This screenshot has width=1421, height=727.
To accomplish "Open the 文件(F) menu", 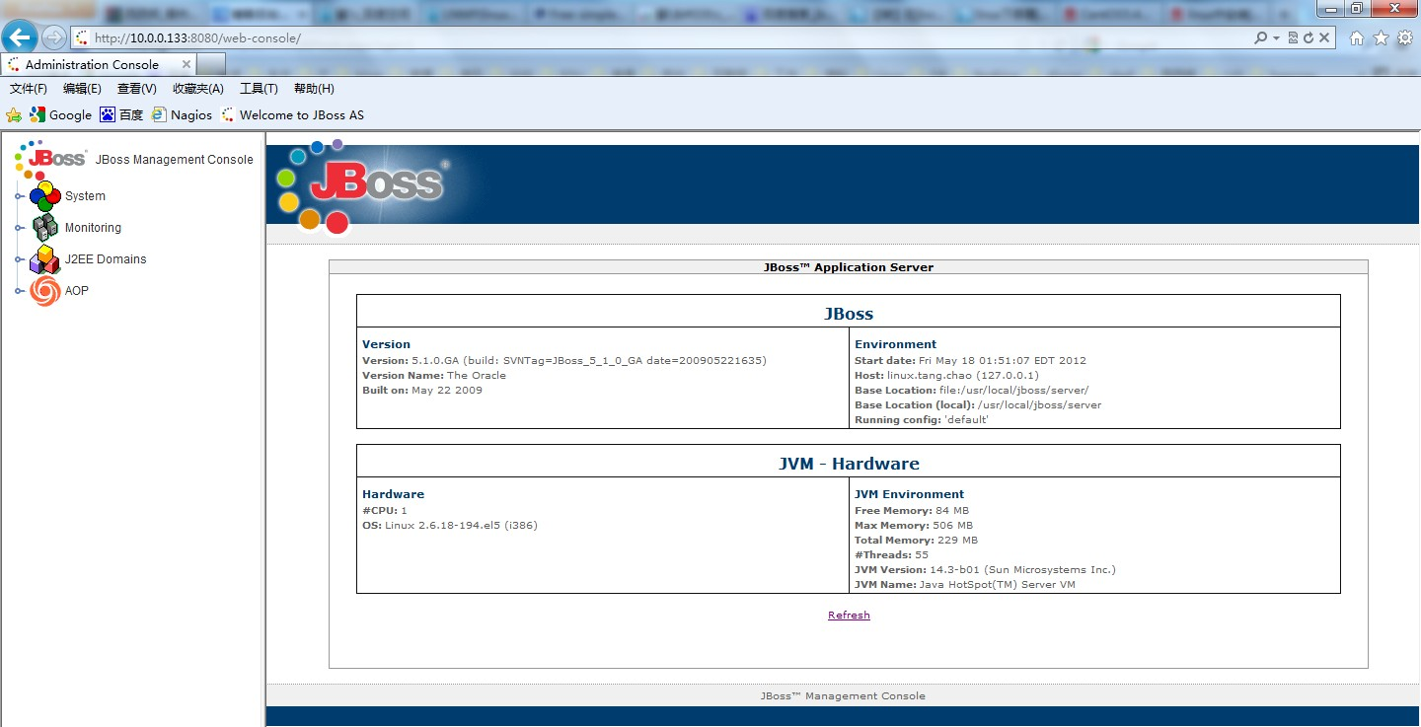I will click(29, 89).
